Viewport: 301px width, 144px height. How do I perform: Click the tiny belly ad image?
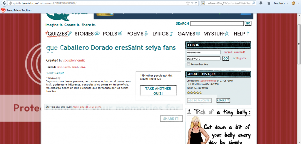[218, 126]
